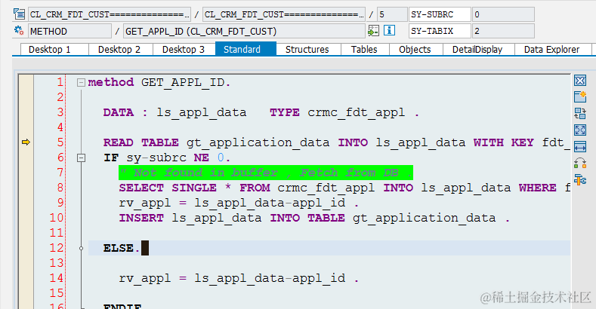
Task: Click line number 8 in the gutter
Action: (60, 188)
